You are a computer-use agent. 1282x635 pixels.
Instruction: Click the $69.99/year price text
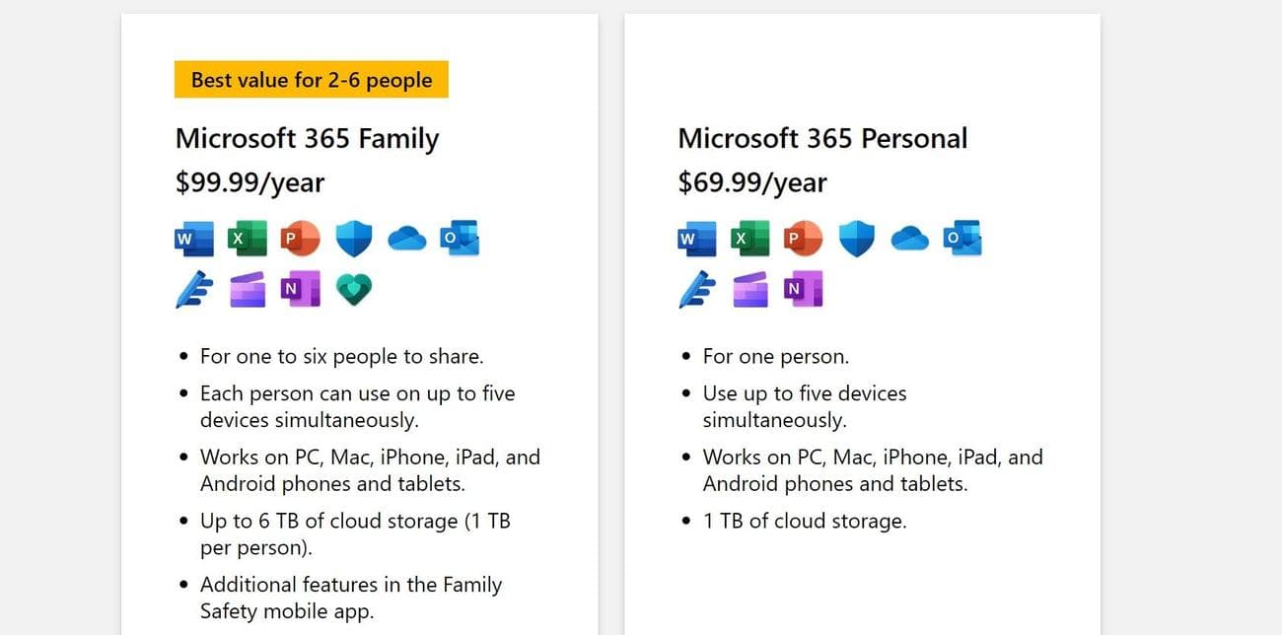pyautogui.click(x=752, y=182)
